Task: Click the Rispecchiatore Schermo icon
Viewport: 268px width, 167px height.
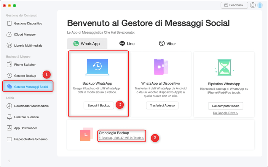Action: 9,139
